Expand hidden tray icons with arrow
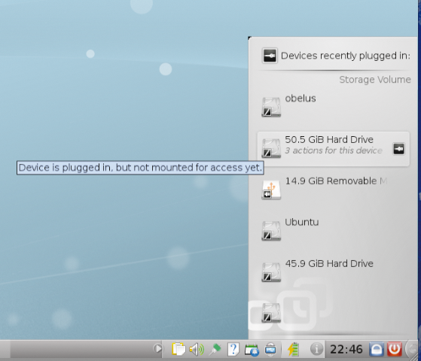The height and width of the screenshot is (361, 421). tap(157, 349)
